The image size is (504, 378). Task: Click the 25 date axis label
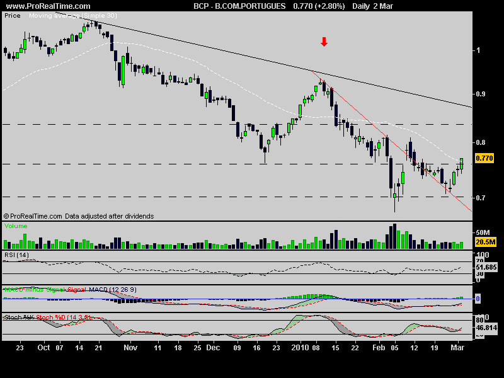click(197, 348)
